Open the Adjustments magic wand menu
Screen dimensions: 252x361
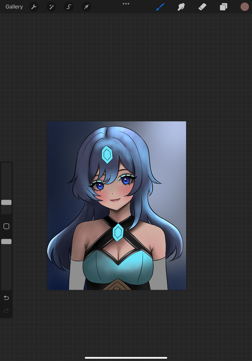[x=51, y=7]
